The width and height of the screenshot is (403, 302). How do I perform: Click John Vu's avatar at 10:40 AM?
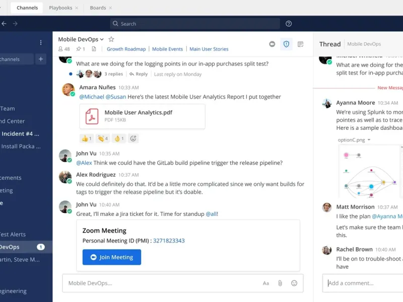(x=65, y=207)
